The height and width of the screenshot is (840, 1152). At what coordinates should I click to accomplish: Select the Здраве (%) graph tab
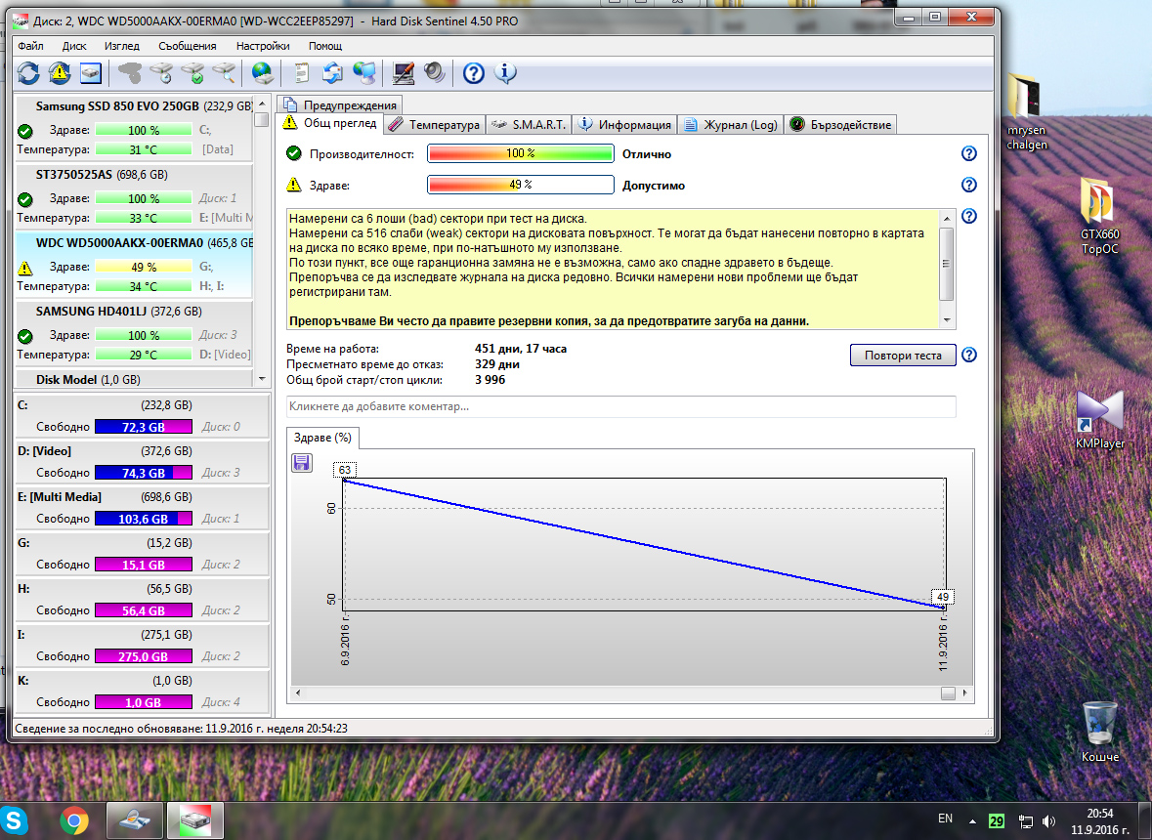pos(322,438)
